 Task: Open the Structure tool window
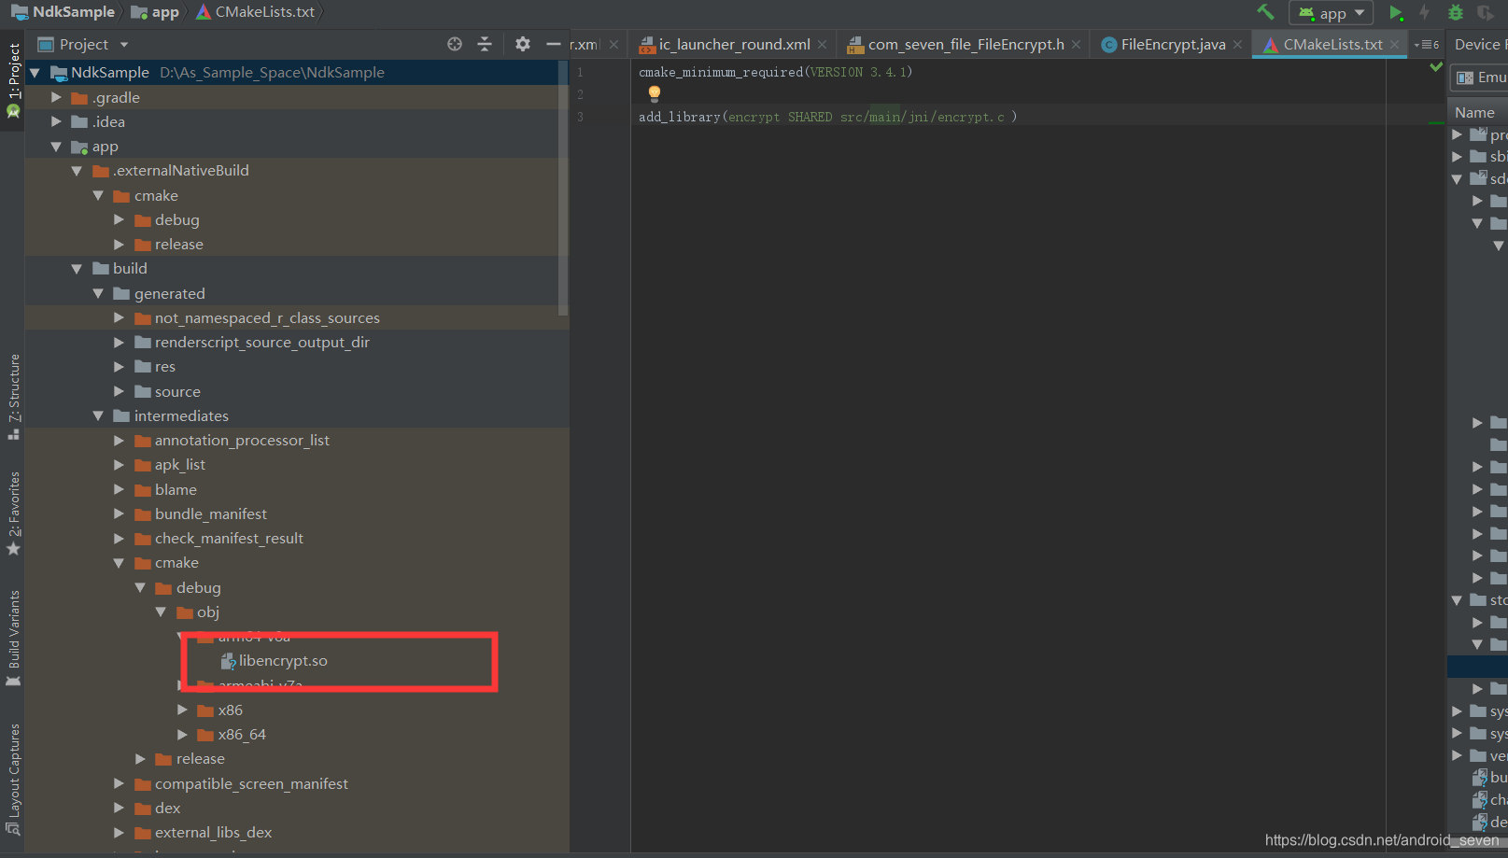pos(13,396)
